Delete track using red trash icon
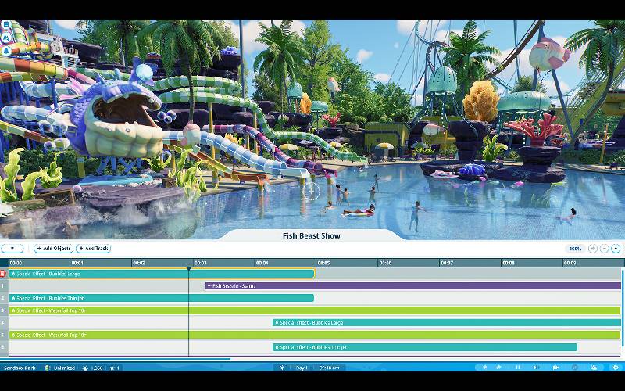The width and height of the screenshot is (625, 391). click(3, 274)
